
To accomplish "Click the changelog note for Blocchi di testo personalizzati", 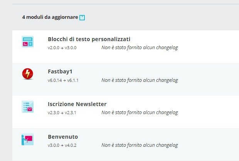I will tap(140, 48).
